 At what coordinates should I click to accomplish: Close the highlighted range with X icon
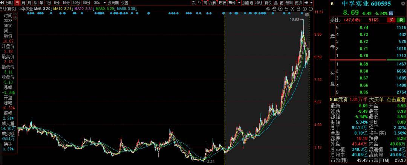tap(307, 14)
